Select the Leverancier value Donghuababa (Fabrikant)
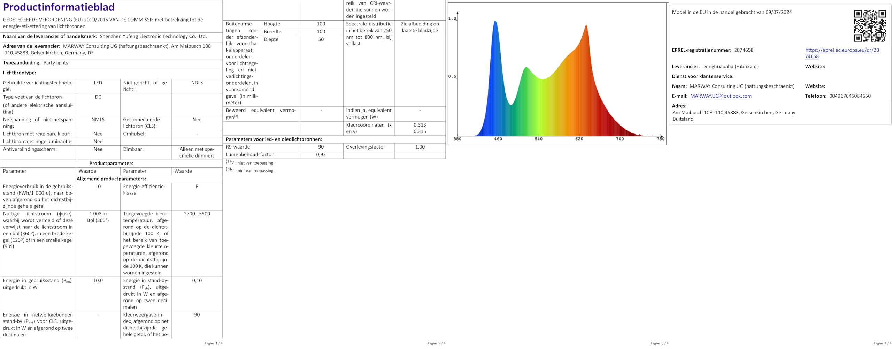This screenshot has height=349, width=892. (x=730, y=66)
